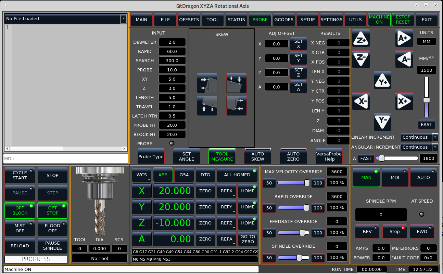Viewport: 443px width, 274px height.
Task: Click ALL HOMED button
Action: coord(237,175)
